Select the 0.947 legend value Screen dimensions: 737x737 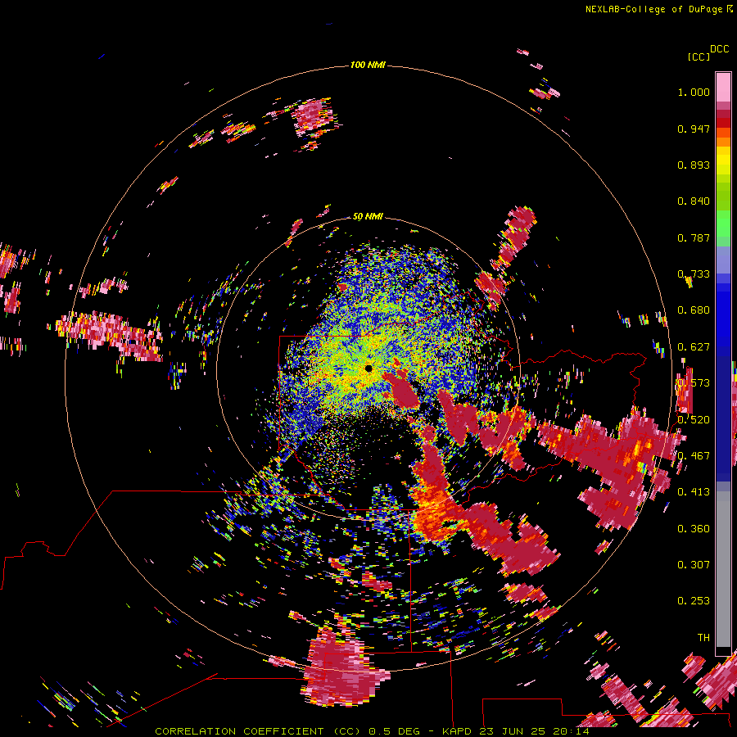(x=694, y=129)
